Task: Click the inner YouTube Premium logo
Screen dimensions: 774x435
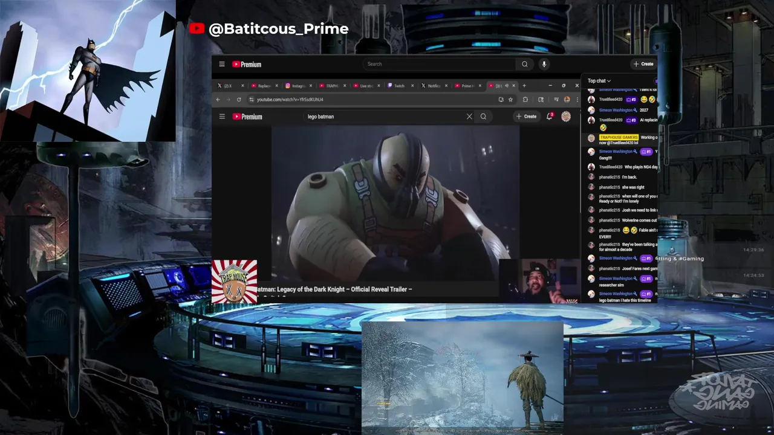Action: tap(247, 117)
